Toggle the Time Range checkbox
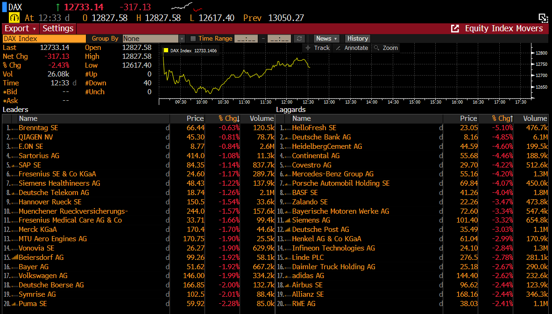 pos(193,39)
